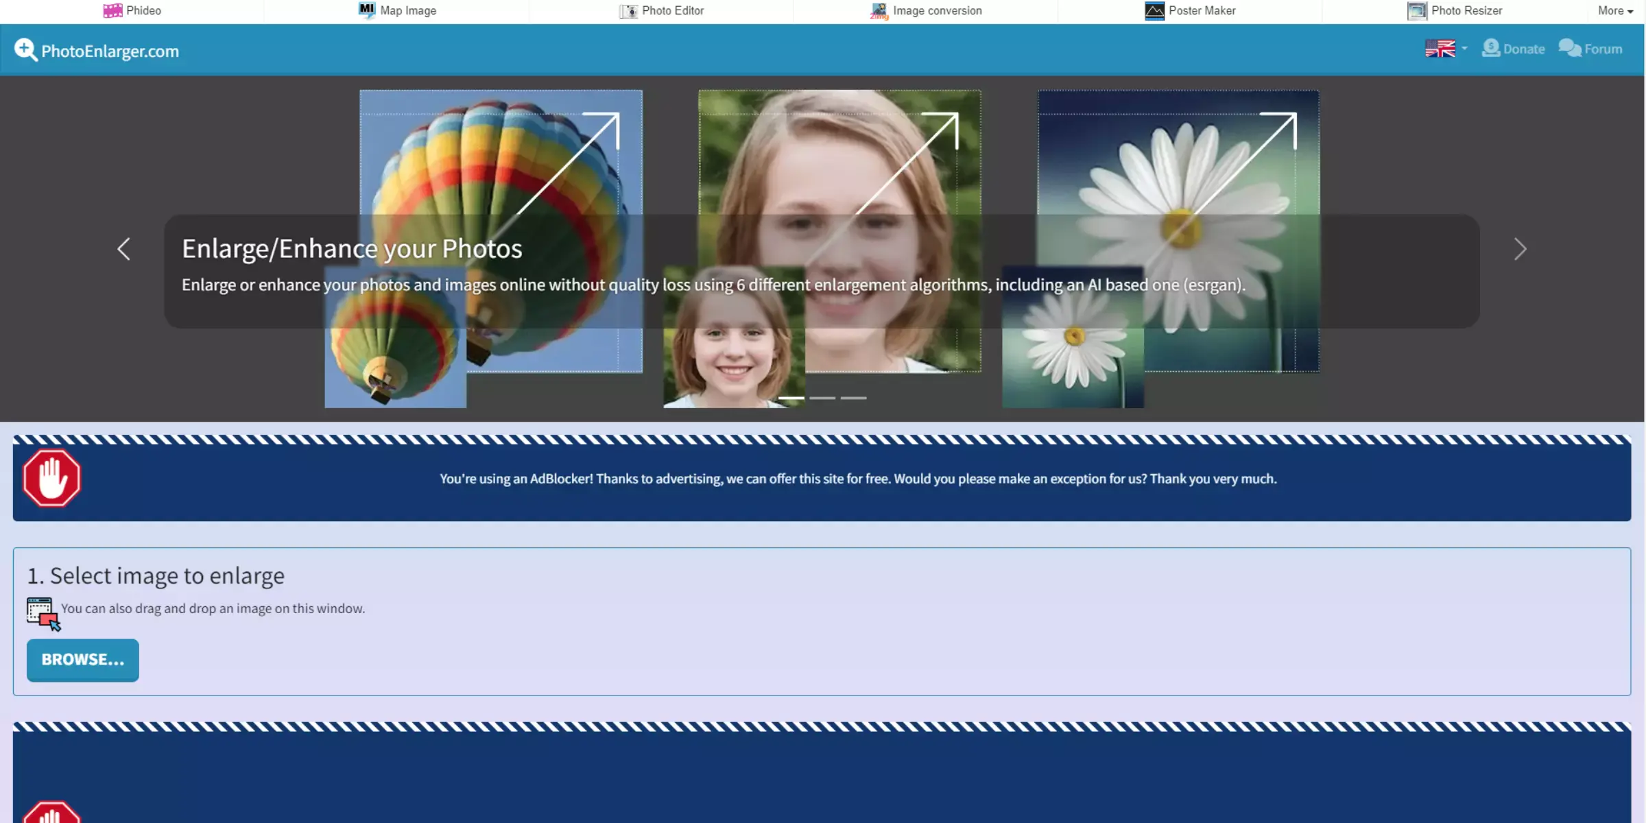This screenshot has width=1646, height=823.
Task: Click the Image conversion icon
Action: pyautogui.click(x=879, y=11)
